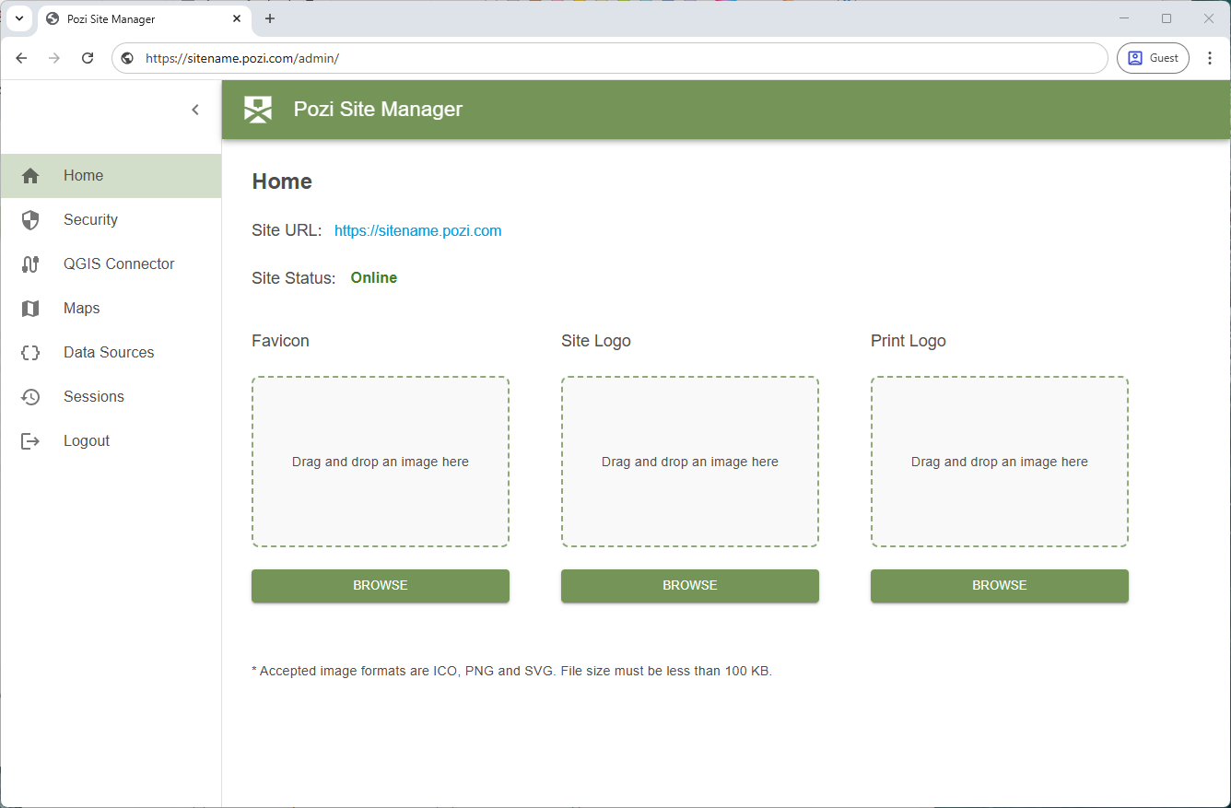The width and height of the screenshot is (1231, 808).
Task: Select QGIS Connector in the sidebar
Action: point(118,263)
